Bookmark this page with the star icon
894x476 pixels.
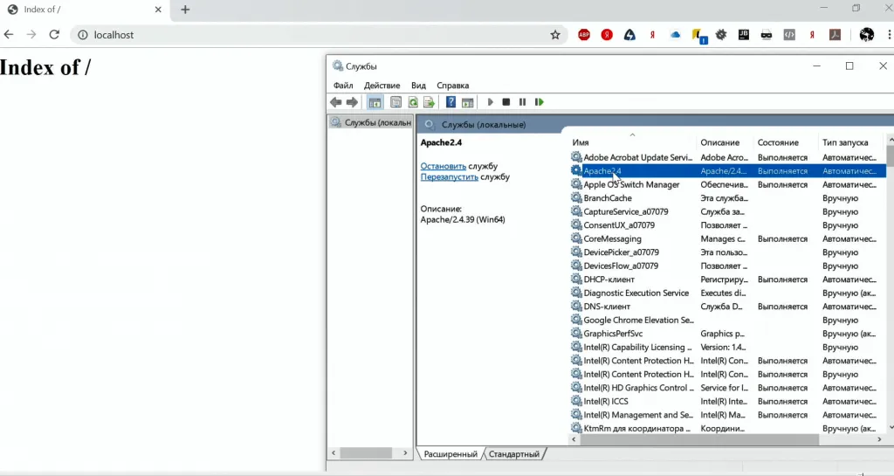pyautogui.click(x=555, y=35)
